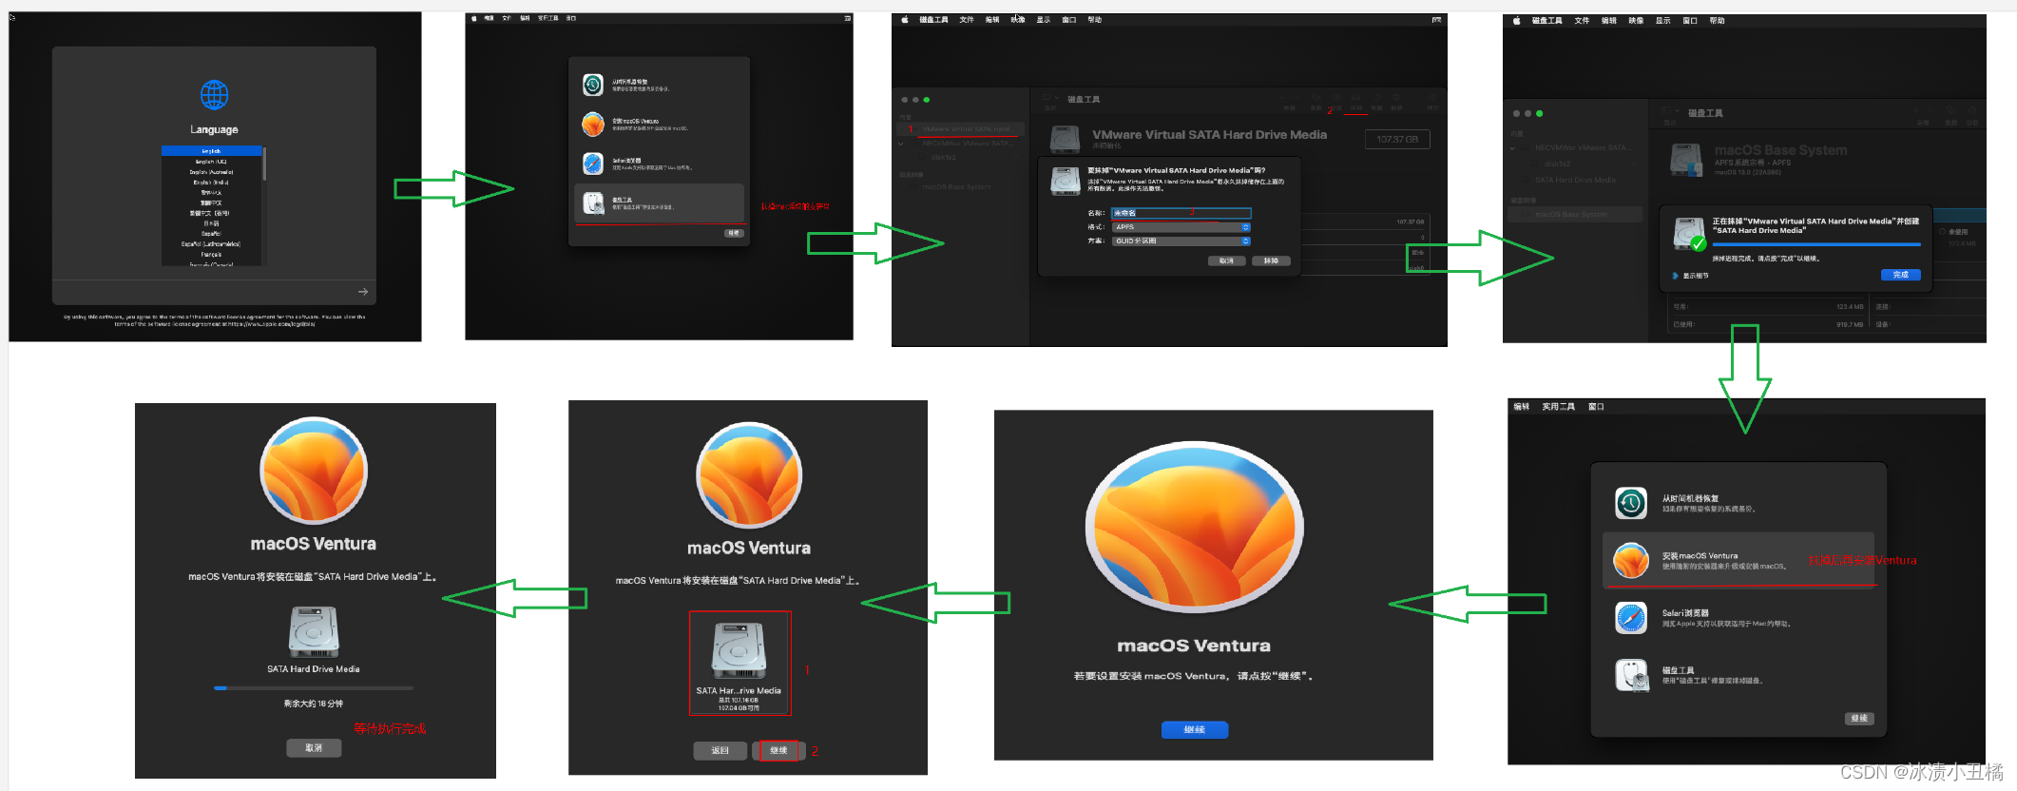Expand 显示细节 disclosure triangle
Screen dimensions: 2017x791
click(x=1675, y=276)
